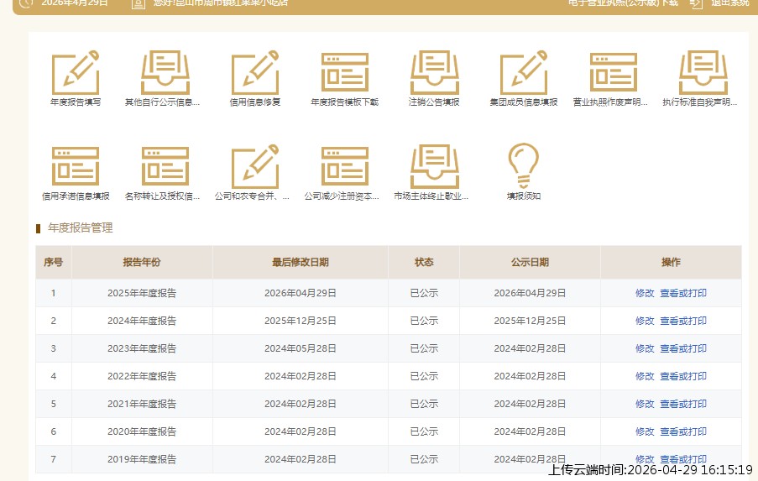This screenshot has height=481, width=758.
Task: Open the 注销公告填报 icon
Action: pos(434,74)
